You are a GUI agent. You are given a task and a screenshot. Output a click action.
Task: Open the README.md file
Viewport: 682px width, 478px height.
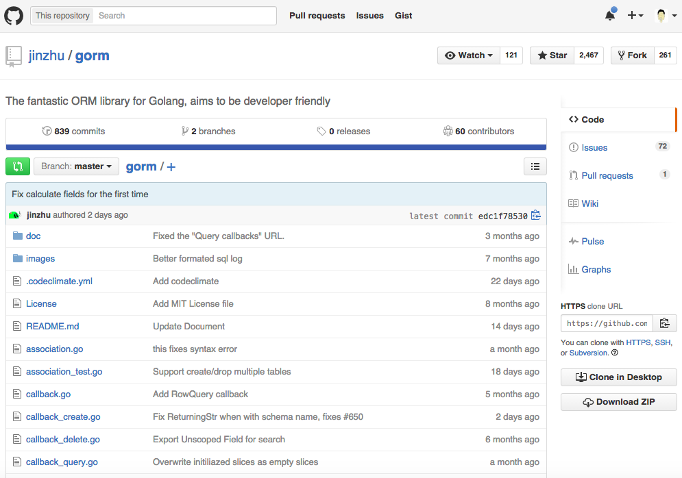pos(53,327)
